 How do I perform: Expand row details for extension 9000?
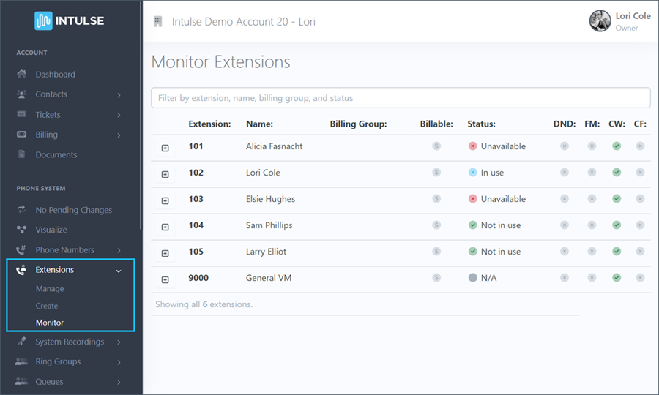(x=165, y=279)
